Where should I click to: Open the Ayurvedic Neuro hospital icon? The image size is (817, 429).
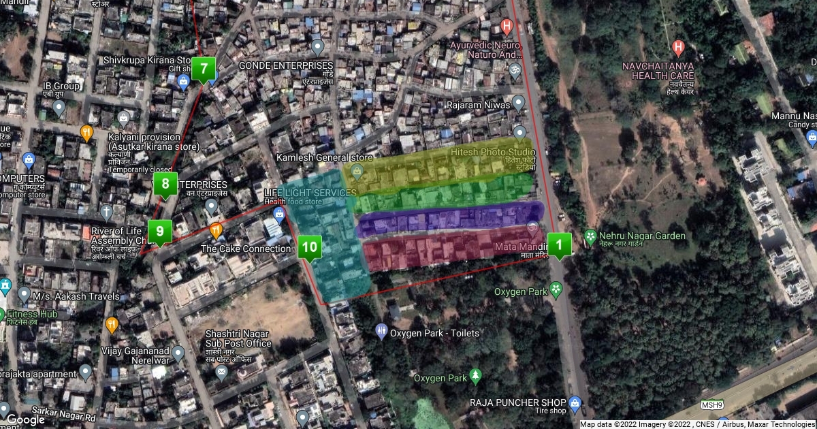(x=506, y=27)
